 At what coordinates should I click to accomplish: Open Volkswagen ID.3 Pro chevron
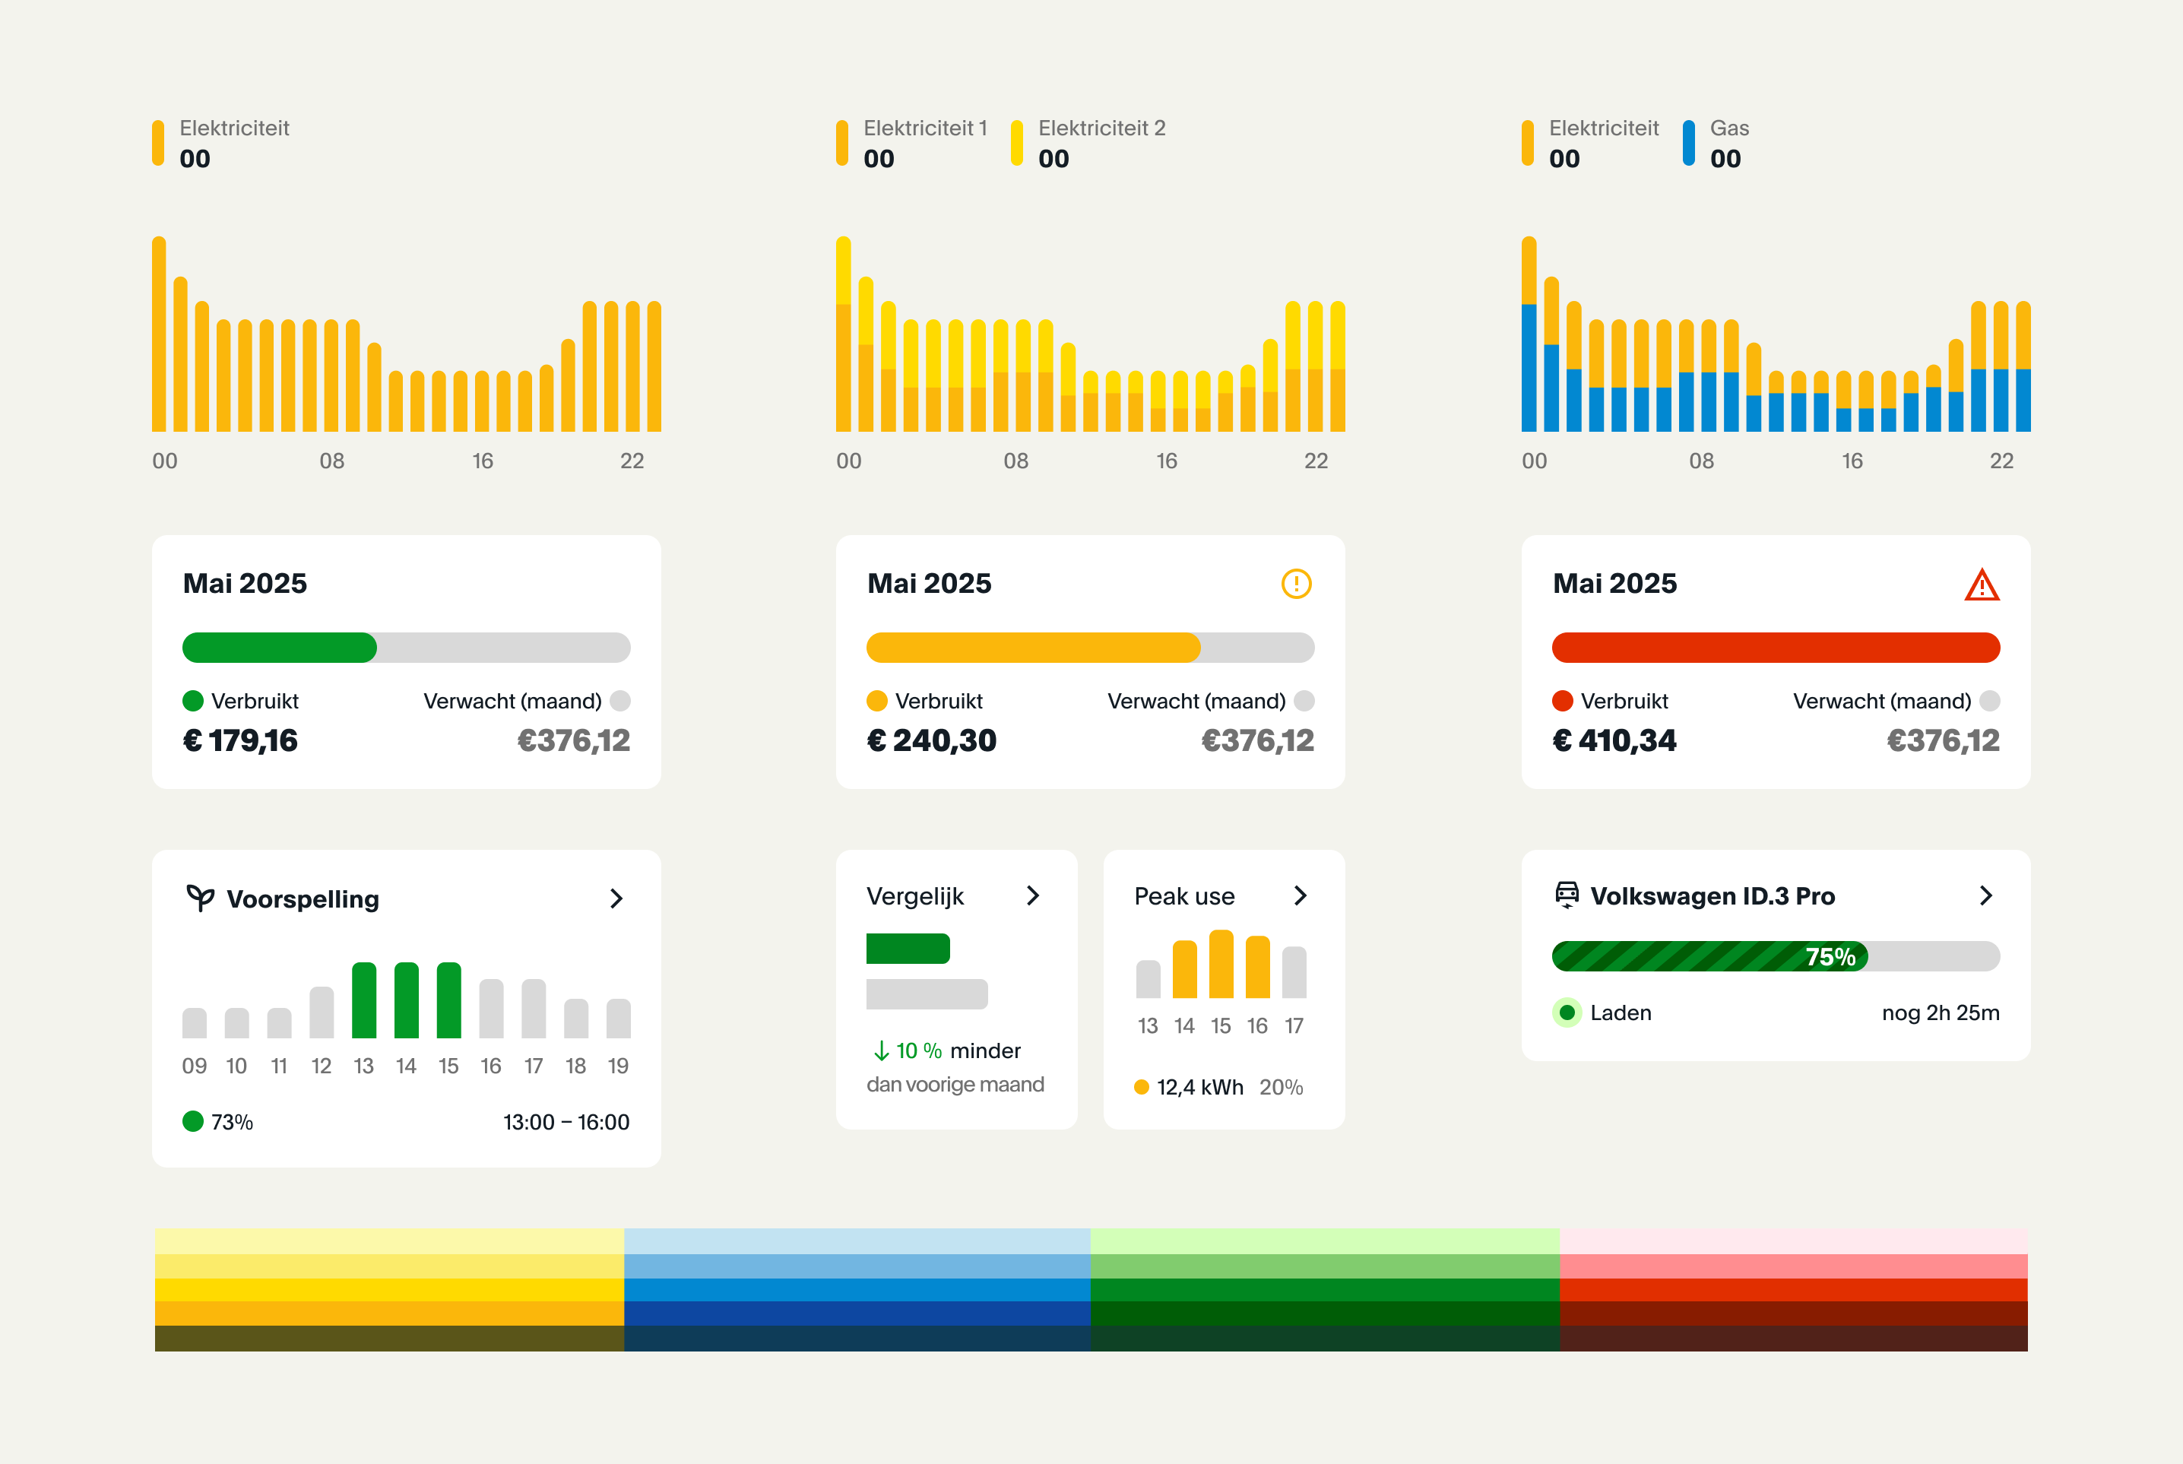(x=1986, y=895)
